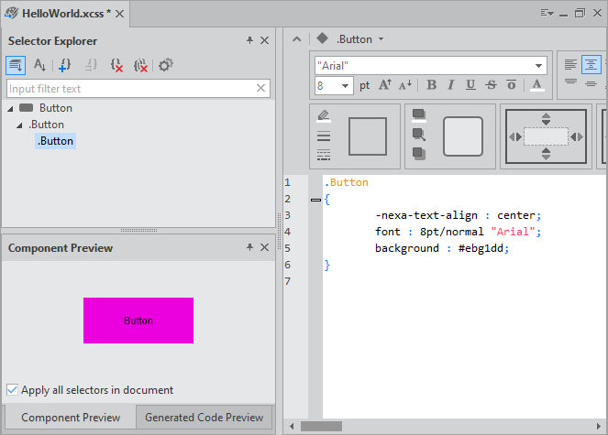The image size is (608, 435).
Task: Click the font color swatch
Action: pos(536,85)
